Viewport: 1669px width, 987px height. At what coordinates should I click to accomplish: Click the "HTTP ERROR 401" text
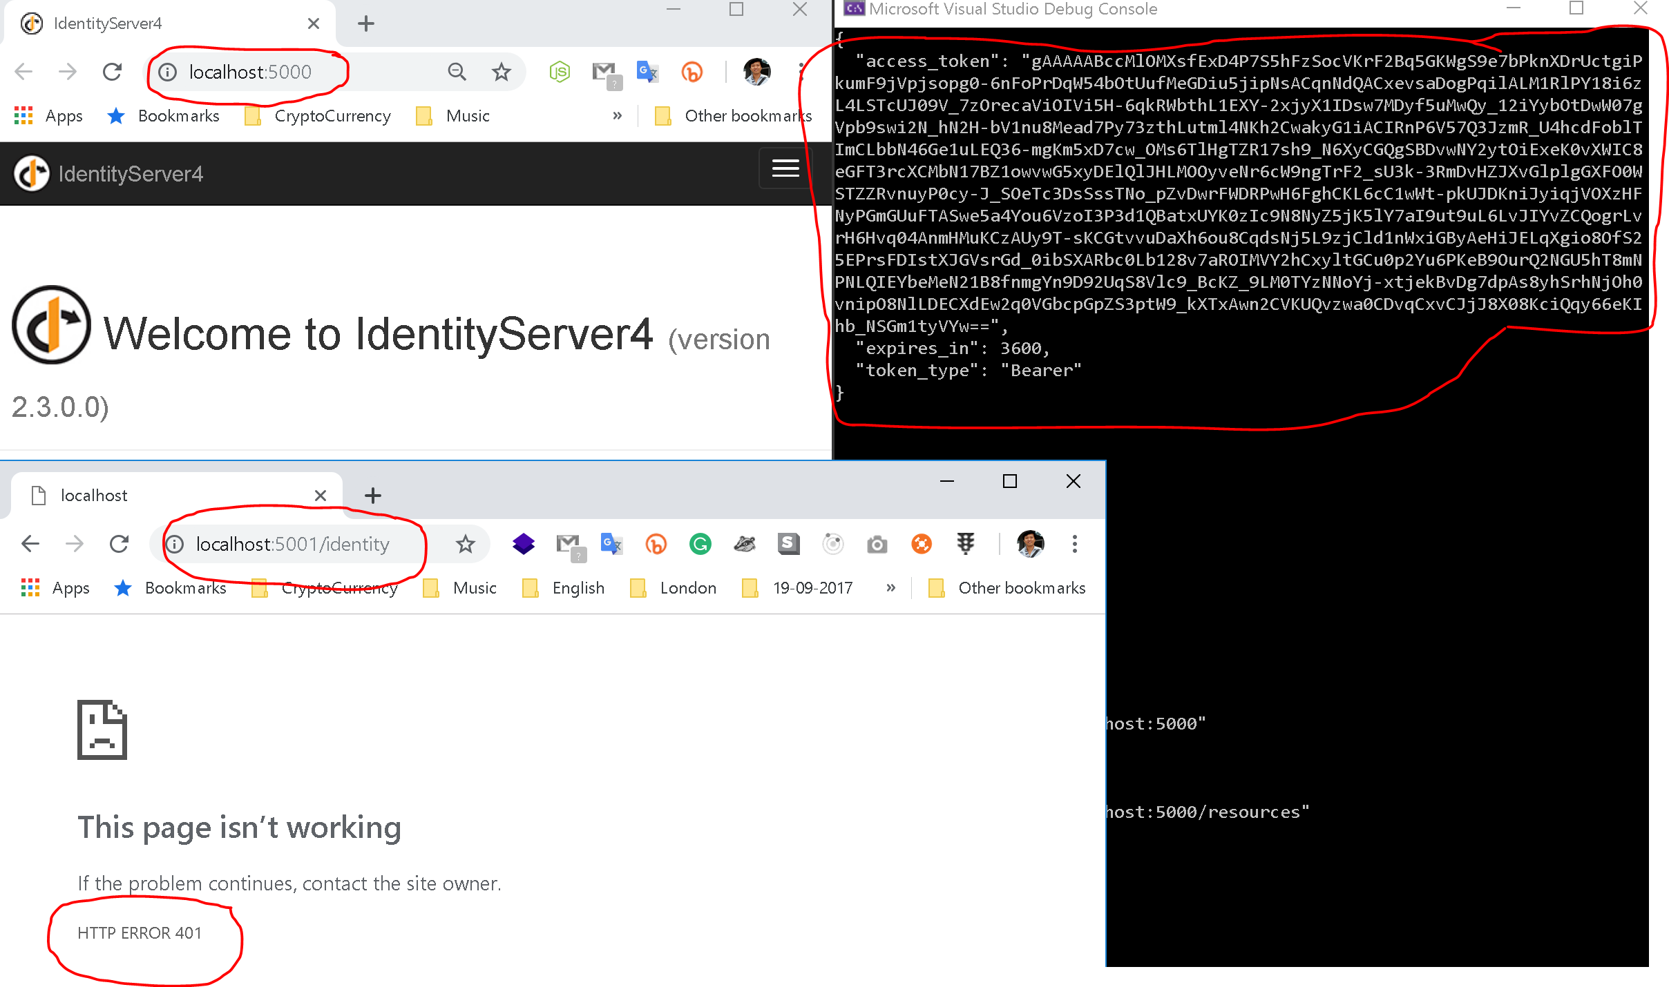pos(140,933)
